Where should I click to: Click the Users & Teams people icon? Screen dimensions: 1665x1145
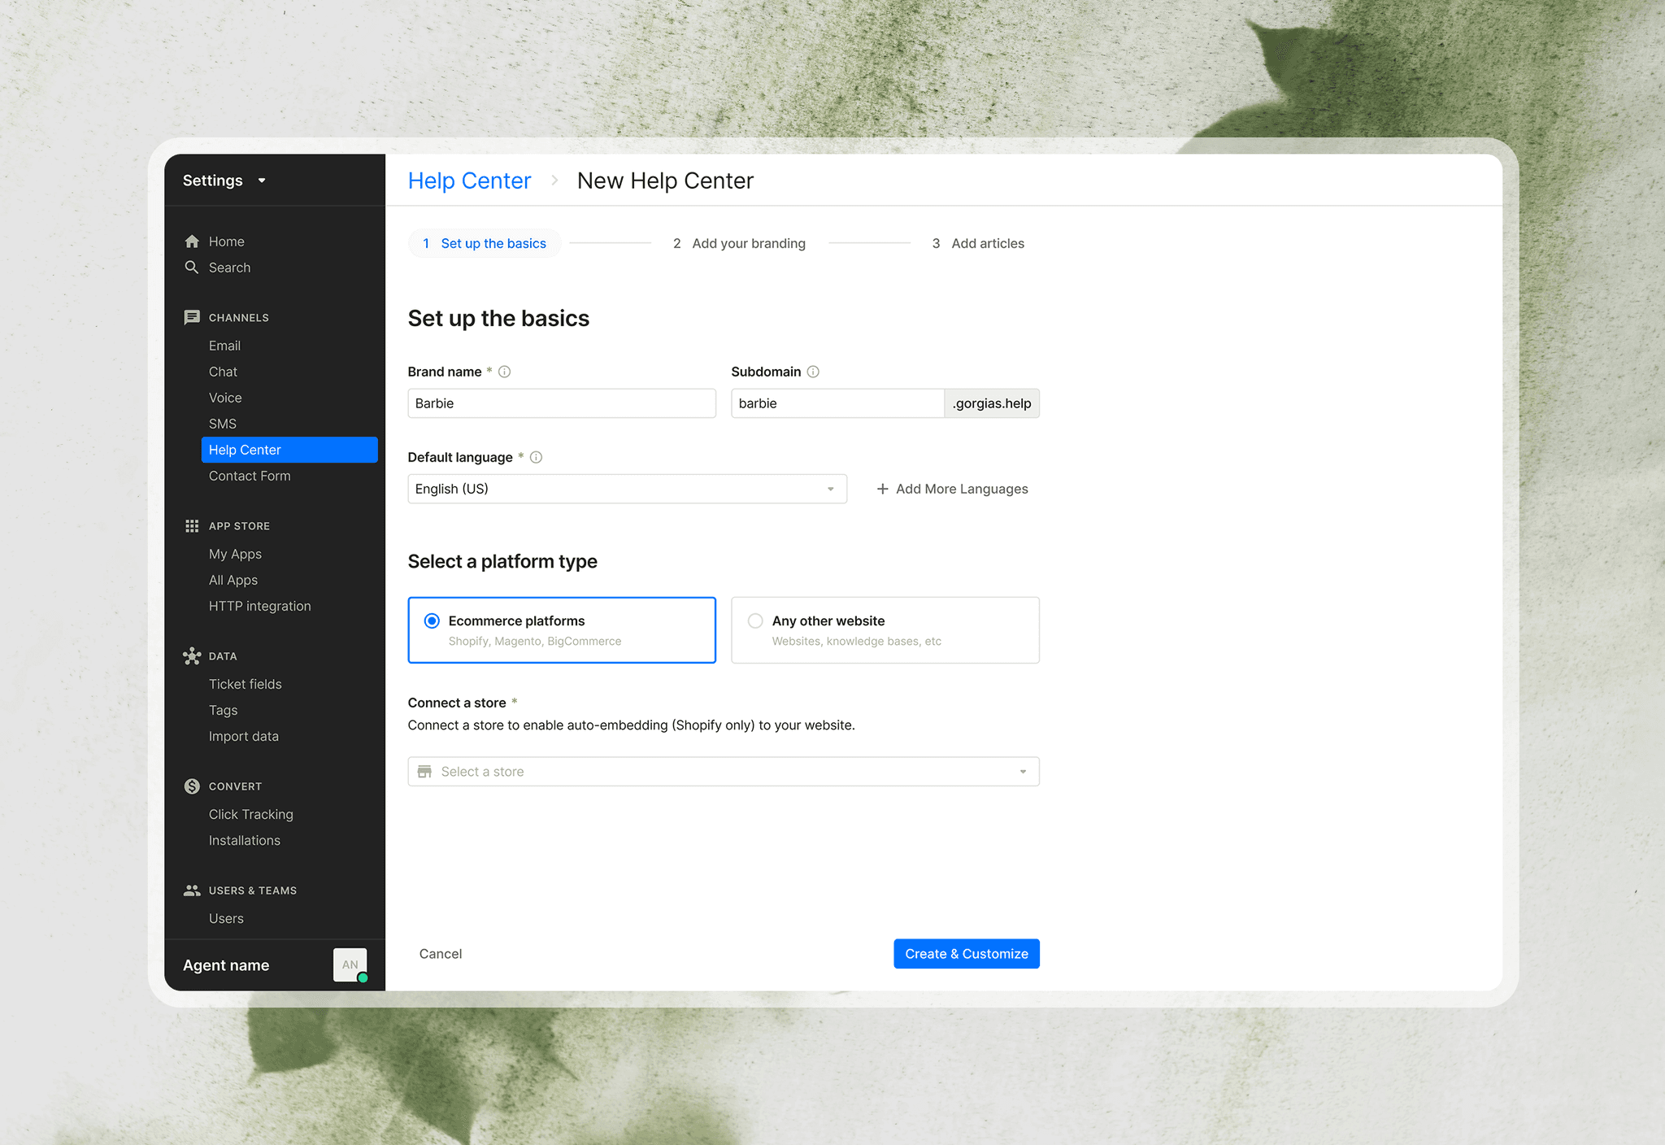tap(192, 890)
